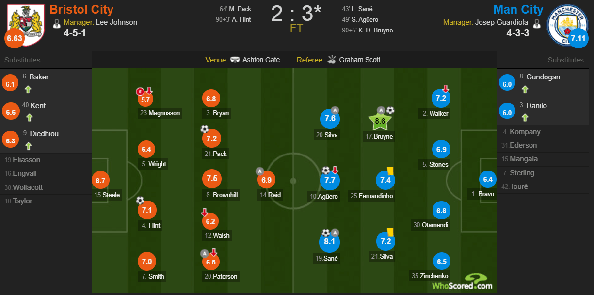Open the Bristol City team name link
The height and width of the screenshot is (295, 594).
tap(81, 9)
